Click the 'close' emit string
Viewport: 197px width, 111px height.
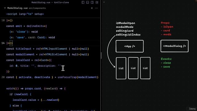(21, 32)
